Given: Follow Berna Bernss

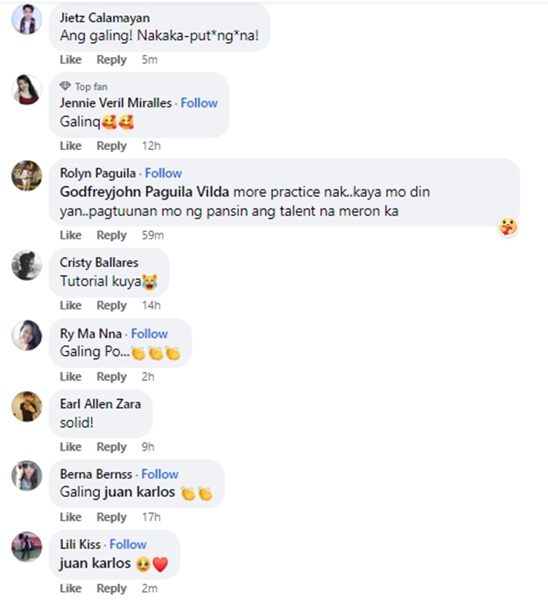Looking at the screenshot, I should (x=160, y=474).
